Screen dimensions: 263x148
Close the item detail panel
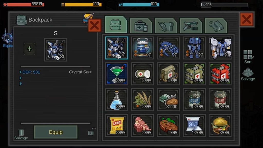pos(95,25)
